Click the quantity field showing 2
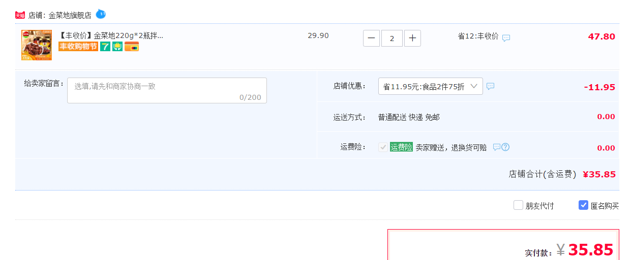The height and width of the screenshot is (260, 632). tap(392, 38)
